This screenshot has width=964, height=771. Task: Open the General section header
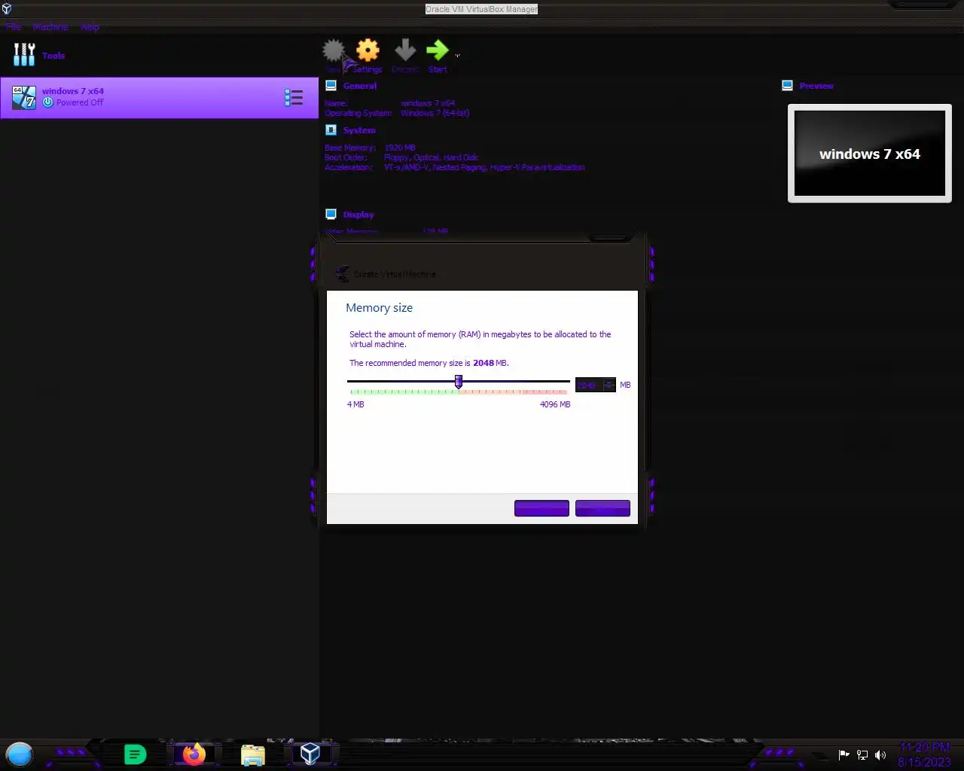360,86
